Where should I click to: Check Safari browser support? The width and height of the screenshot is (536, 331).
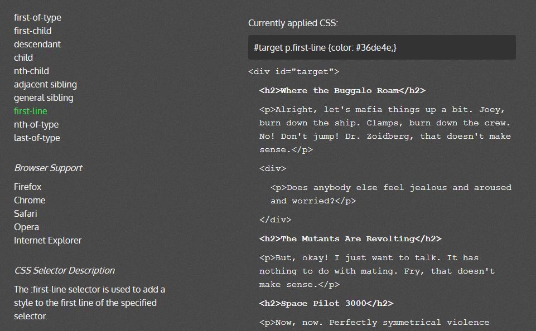tap(26, 213)
